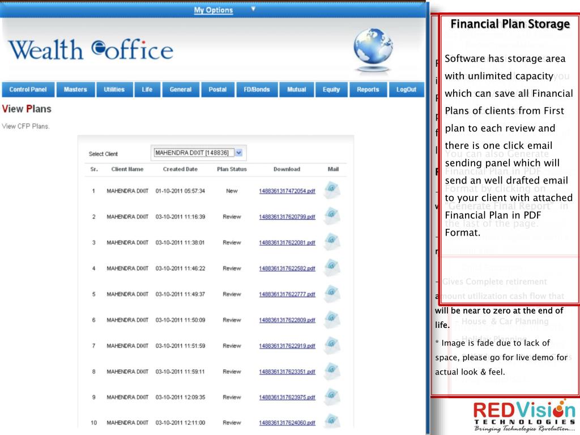This screenshot has width=580, height=435.
Task: Open the My Options link
Action: [214, 10]
